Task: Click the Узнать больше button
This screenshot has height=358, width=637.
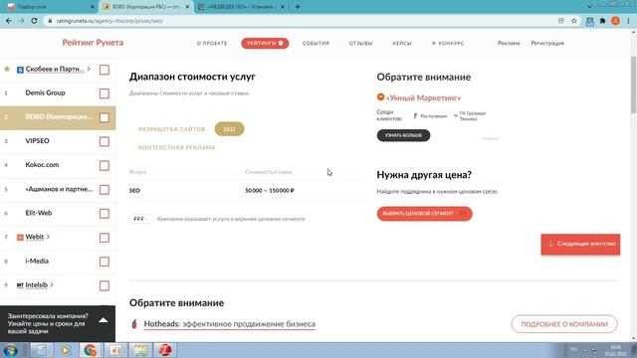Action: click(403, 135)
